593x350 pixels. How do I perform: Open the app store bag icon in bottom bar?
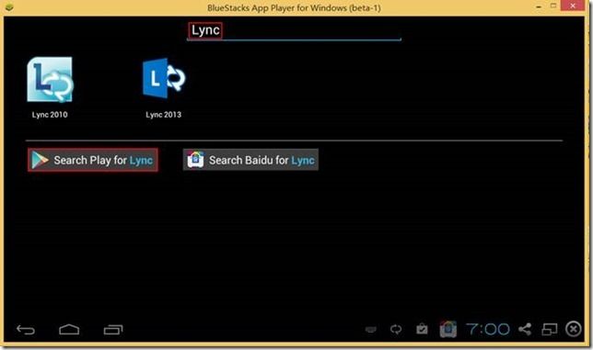pyautogui.click(x=448, y=329)
